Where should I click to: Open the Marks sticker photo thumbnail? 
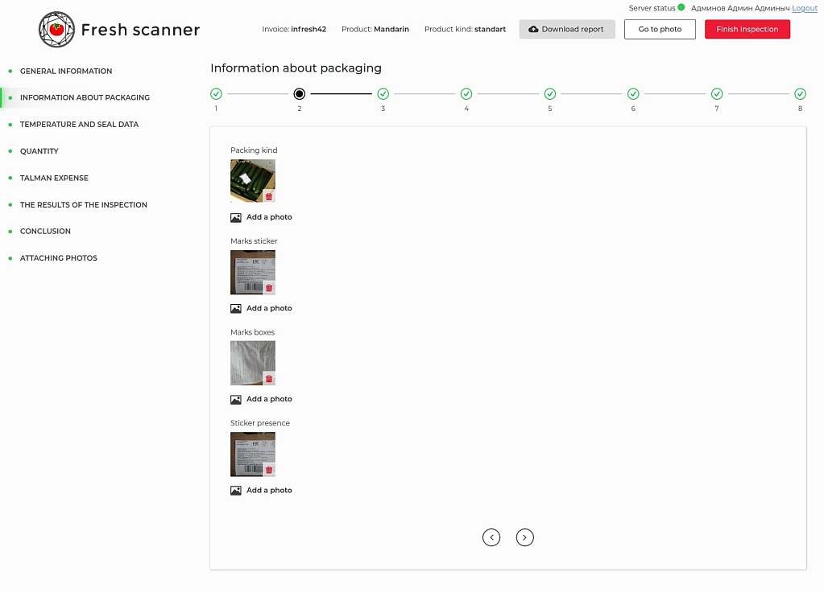pos(248,269)
